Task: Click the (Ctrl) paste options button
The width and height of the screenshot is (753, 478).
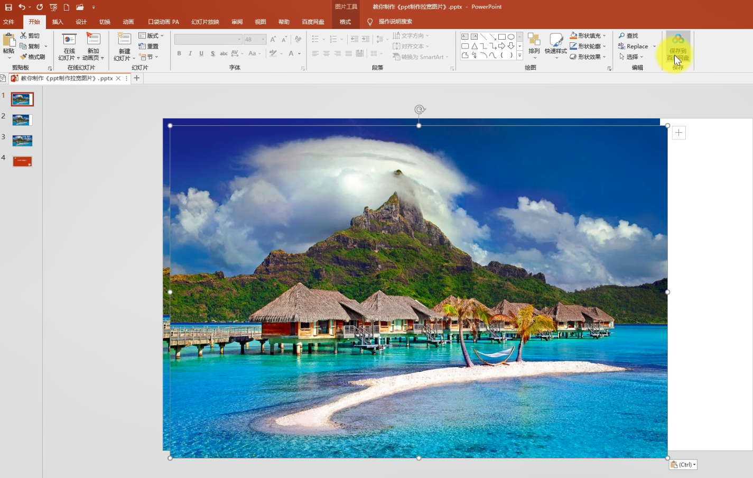Action: [683, 465]
